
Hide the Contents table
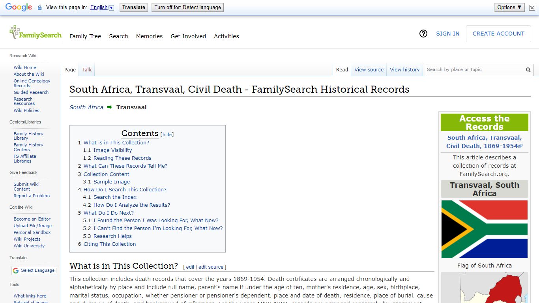click(167, 135)
